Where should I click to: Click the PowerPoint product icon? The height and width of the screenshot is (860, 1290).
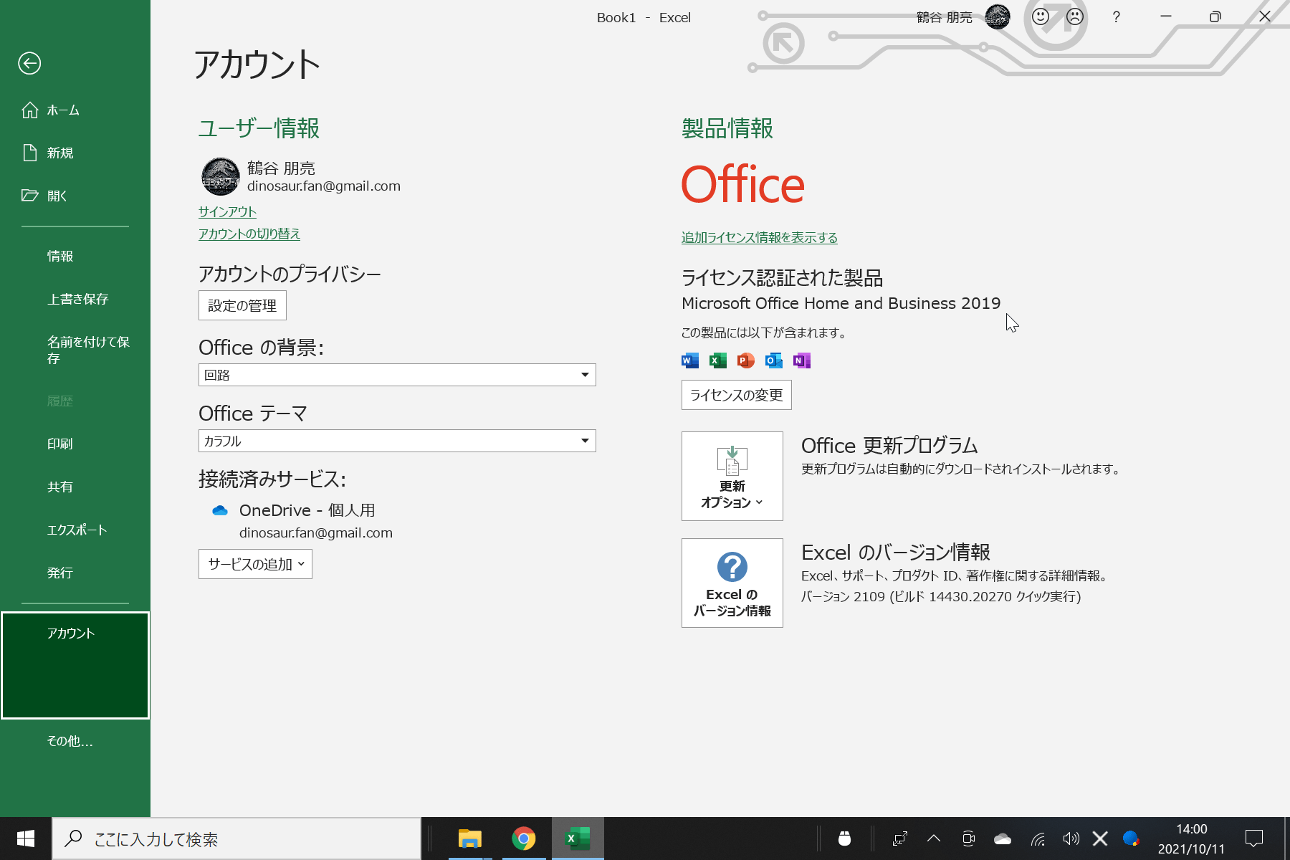[746, 360]
